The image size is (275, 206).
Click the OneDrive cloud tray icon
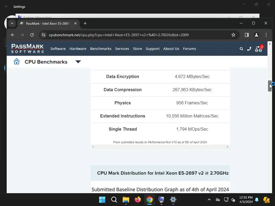[x=218, y=200]
